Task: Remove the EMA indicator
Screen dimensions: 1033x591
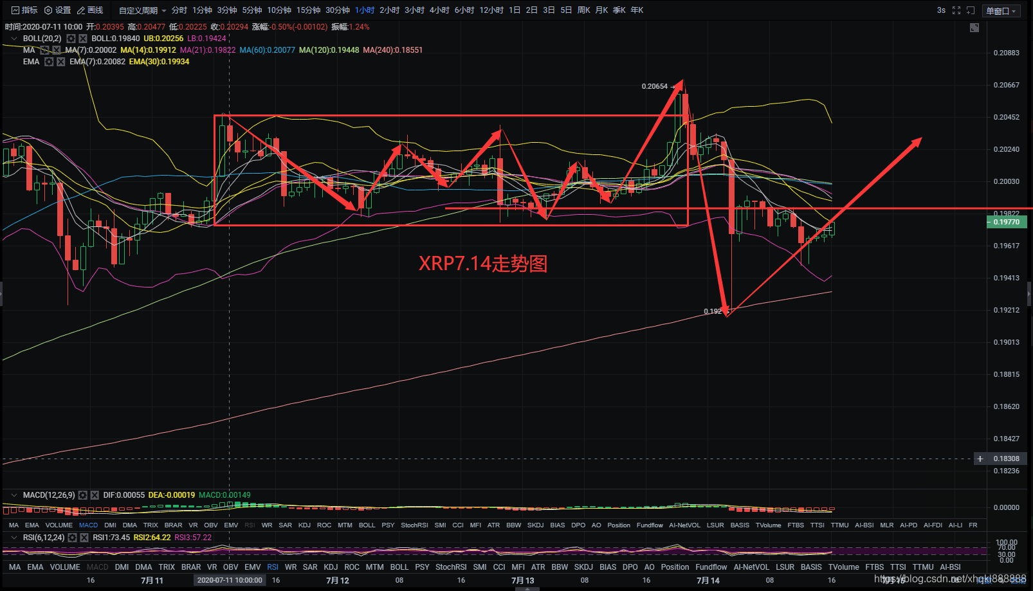Action: point(61,62)
